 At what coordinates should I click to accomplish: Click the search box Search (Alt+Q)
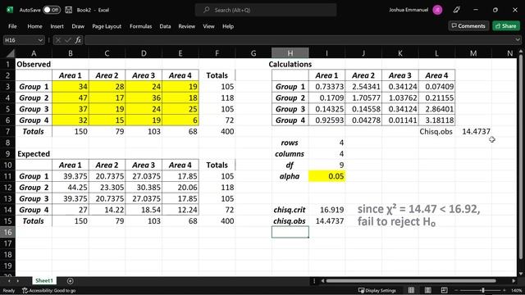(266, 10)
